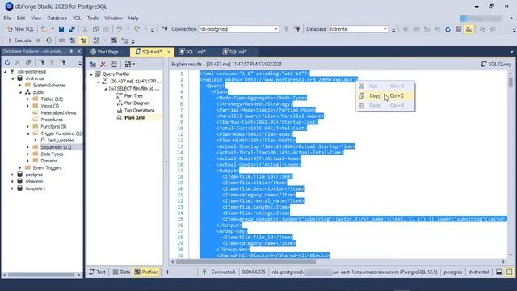Click the Profiler view button at bottom

click(146, 272)
